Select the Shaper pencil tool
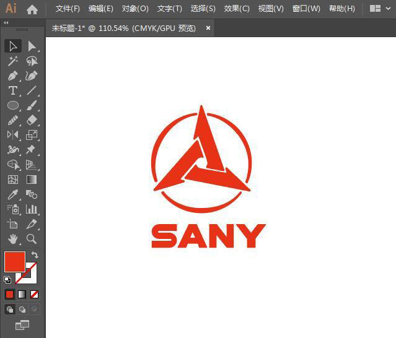Viewport: 396px width, 338px height. click(13, 120)
